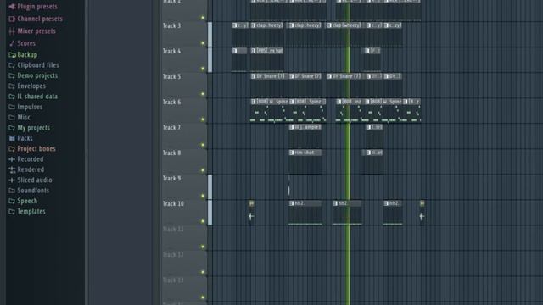Mute Track 3 using its green LED
The image size is (543, 305).
[203, 43]
